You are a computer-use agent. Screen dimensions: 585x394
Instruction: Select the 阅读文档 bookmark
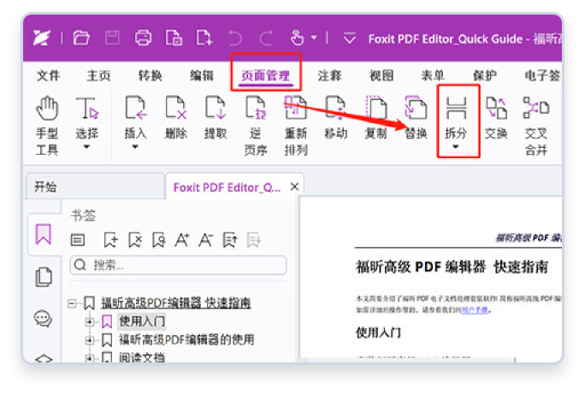(142, 357)
